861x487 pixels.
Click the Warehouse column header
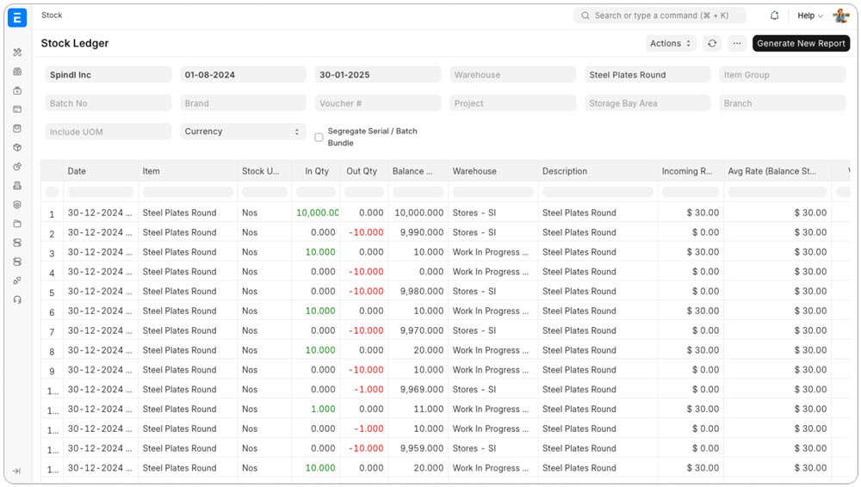(x=474, y=171)
